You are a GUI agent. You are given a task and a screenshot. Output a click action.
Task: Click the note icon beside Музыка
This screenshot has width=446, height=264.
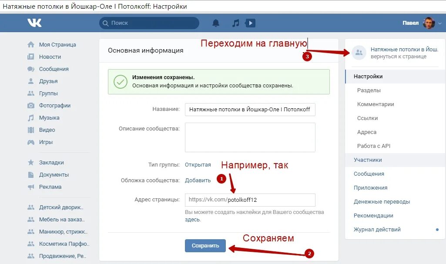tap(31, 118)
